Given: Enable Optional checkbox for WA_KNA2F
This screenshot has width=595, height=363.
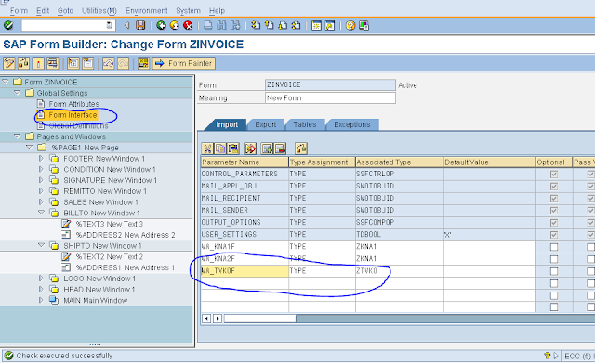Looking at the screenshot, I should [554, 259].
